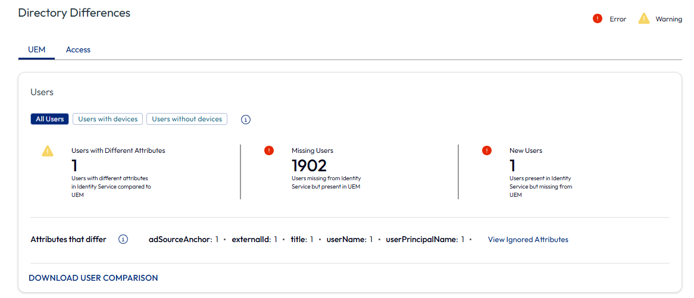The height and width of the screenshot is (298, 694).
Task: Select the All Users filter
Action: tap(49, 119)
